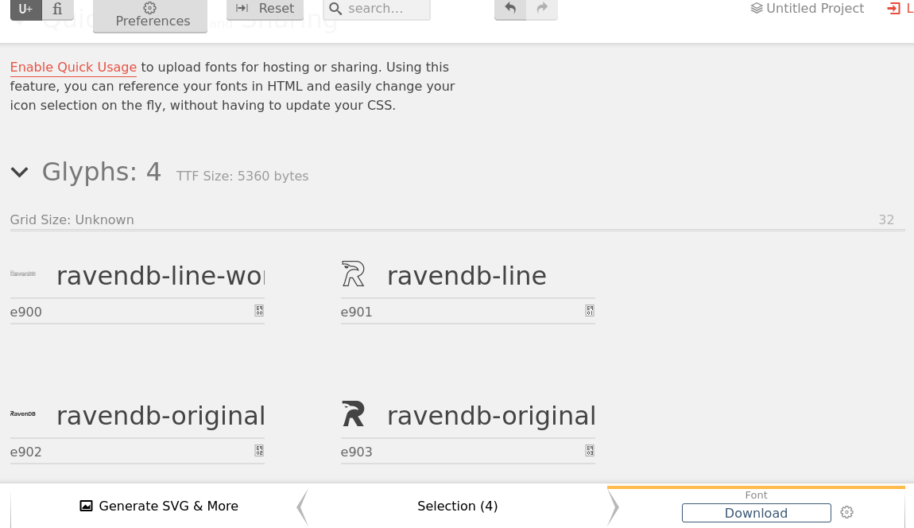The width and height of the screenshot is (914, 528).
Task: Edit the e901 code field
Action: pos(462,312)
